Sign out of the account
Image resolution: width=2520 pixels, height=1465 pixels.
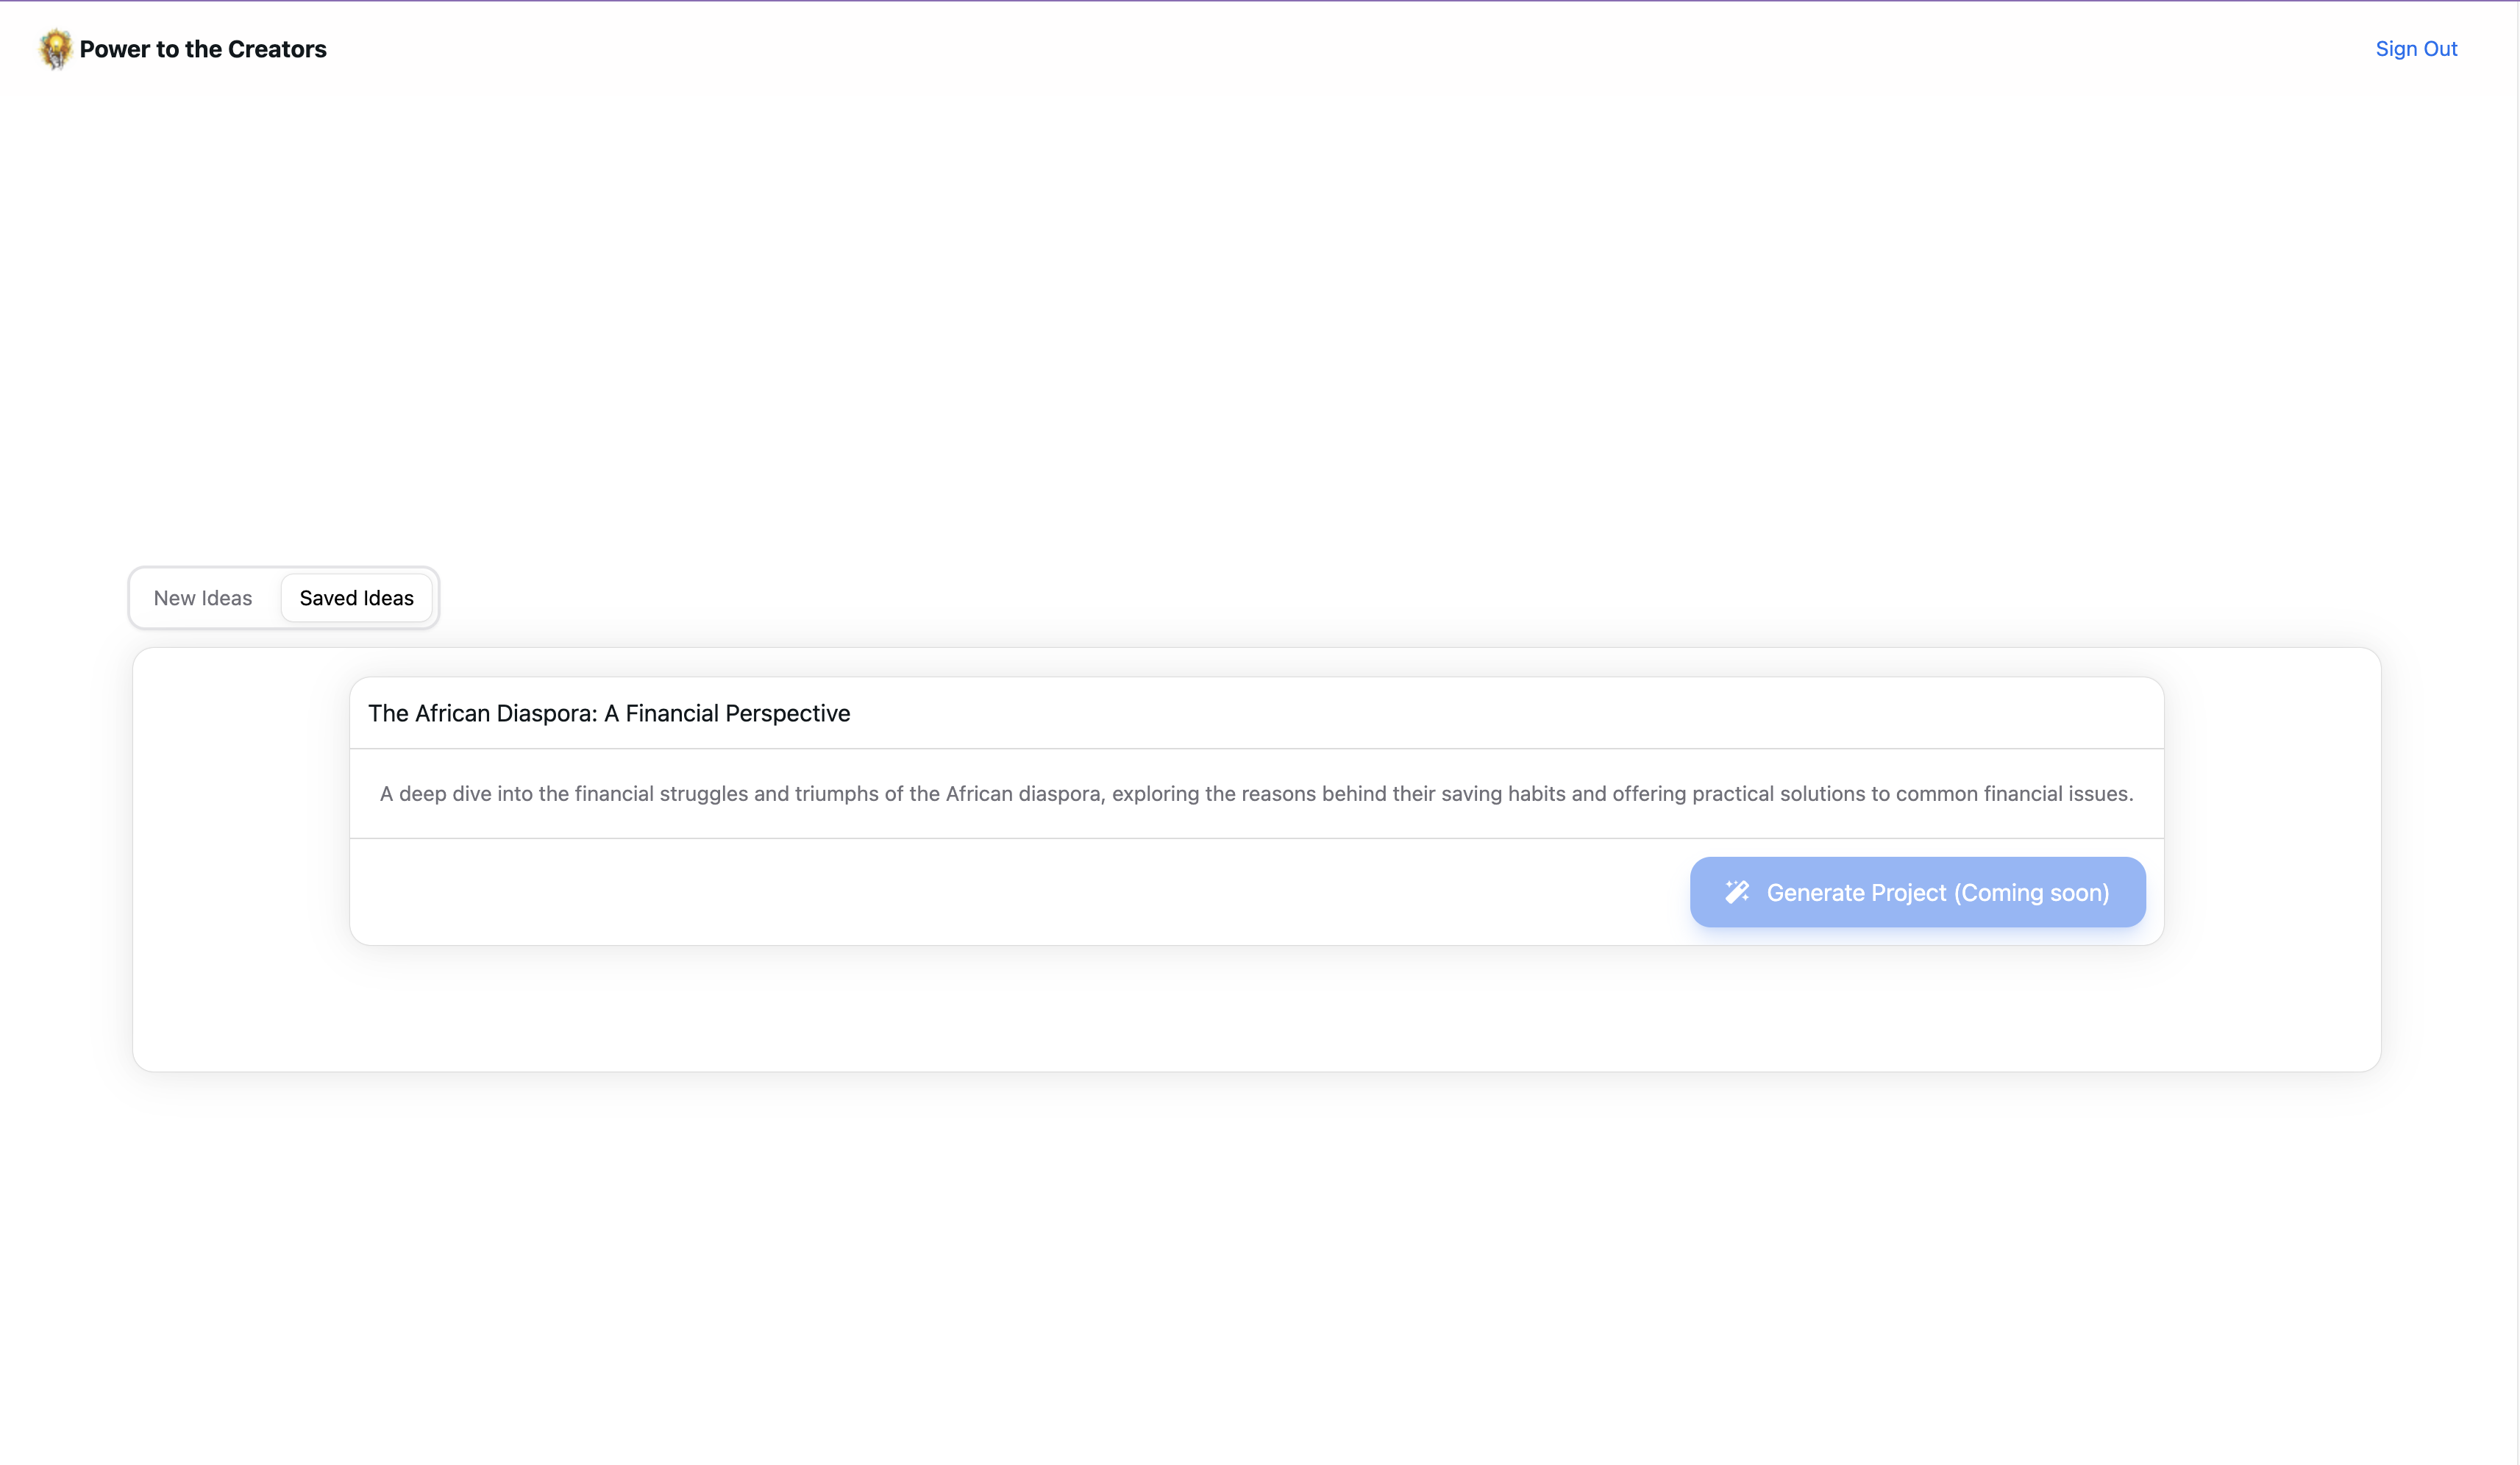point(2415,49)
